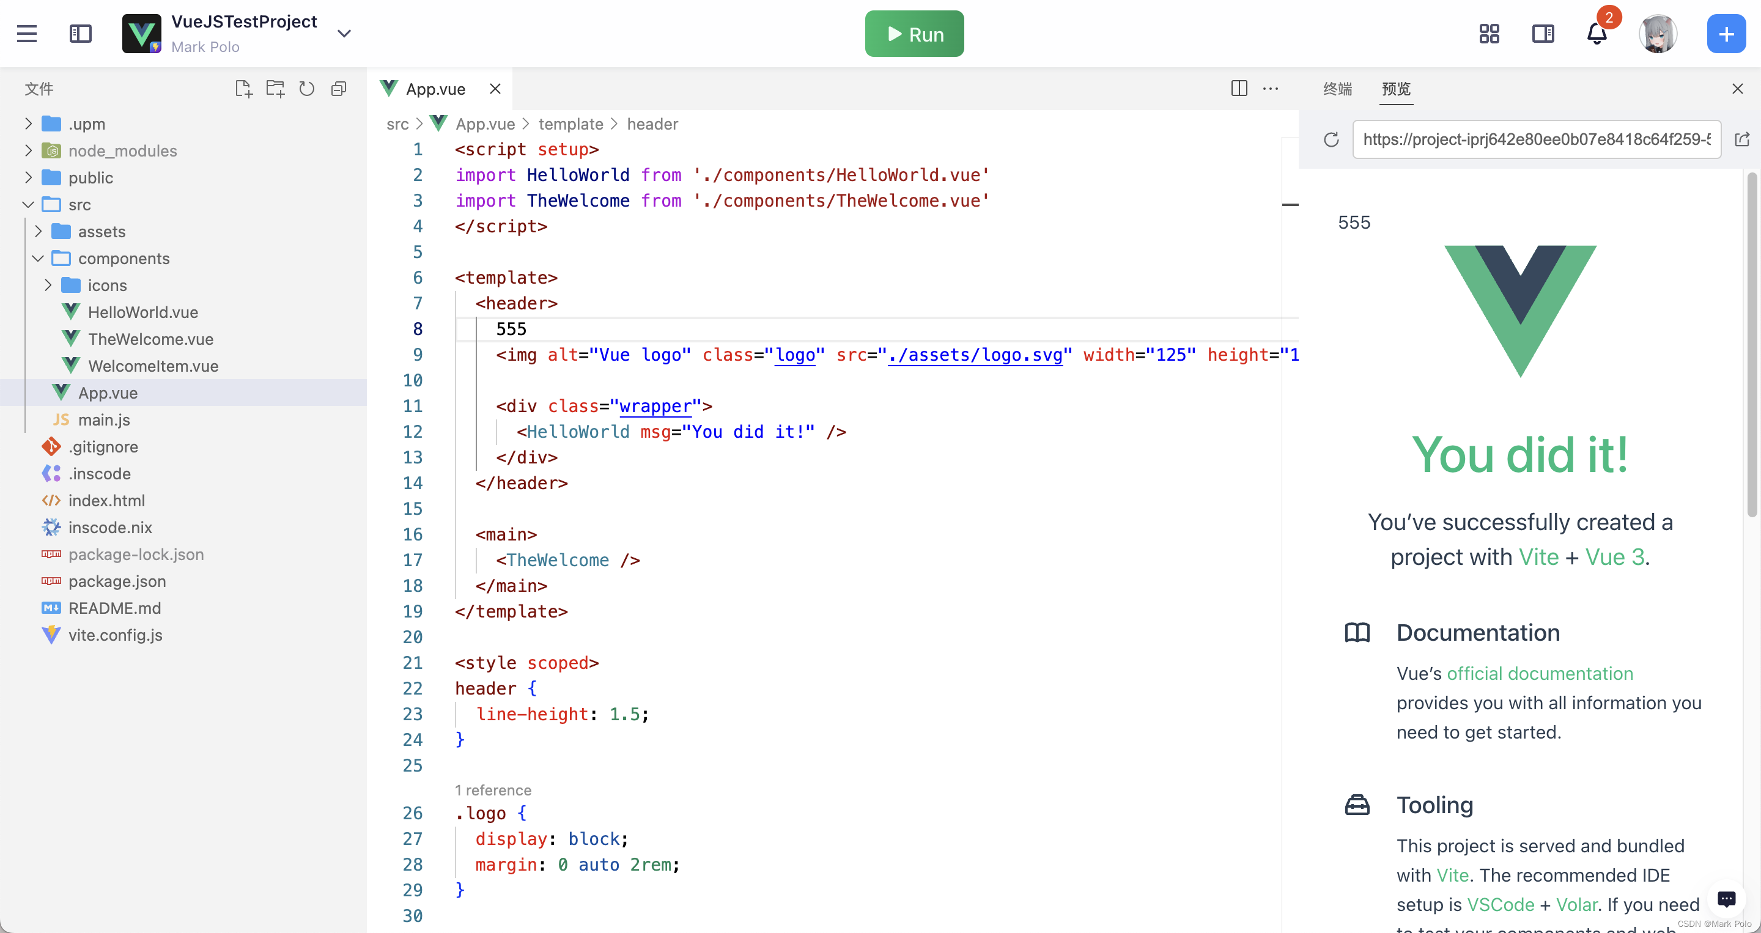Open the notifications bell

point(1597,34)
